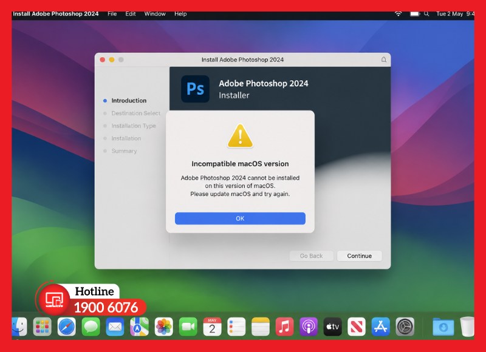Click the installer window title text
The image size is (486, 352).
[242, 59]
